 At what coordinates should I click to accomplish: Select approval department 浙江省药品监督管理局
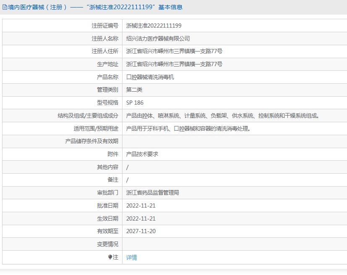pyautogui.click(x=152, y=193)
